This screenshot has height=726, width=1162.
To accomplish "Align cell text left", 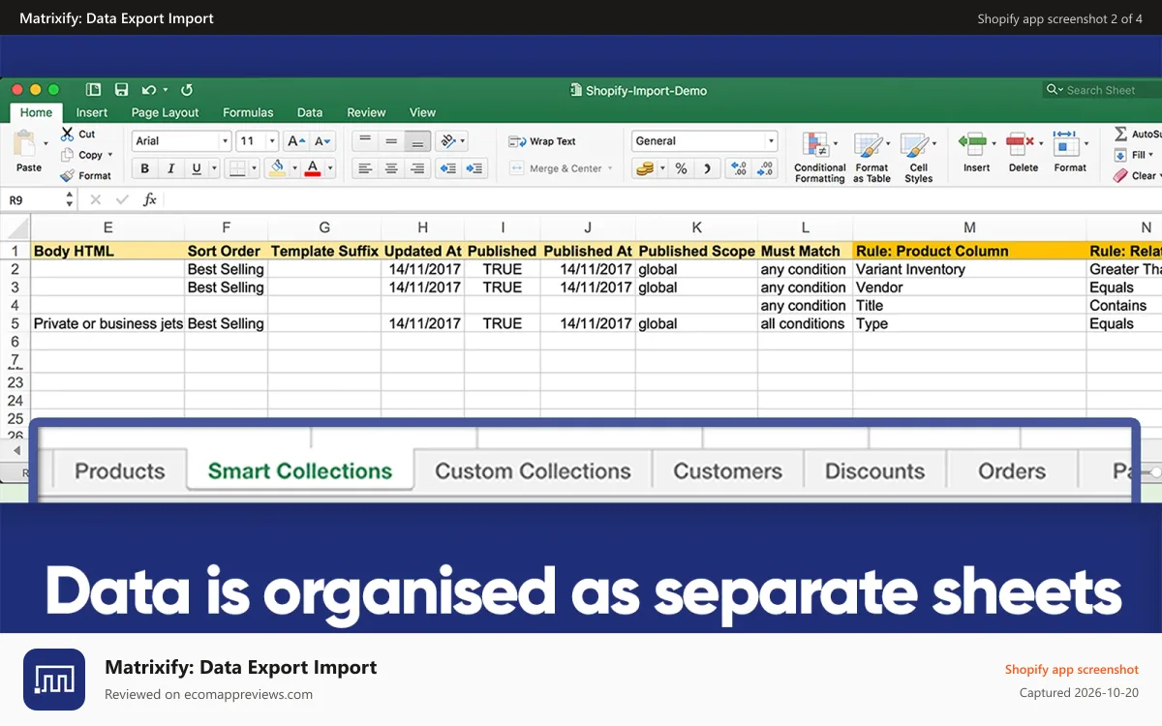I will pos(365,168).
